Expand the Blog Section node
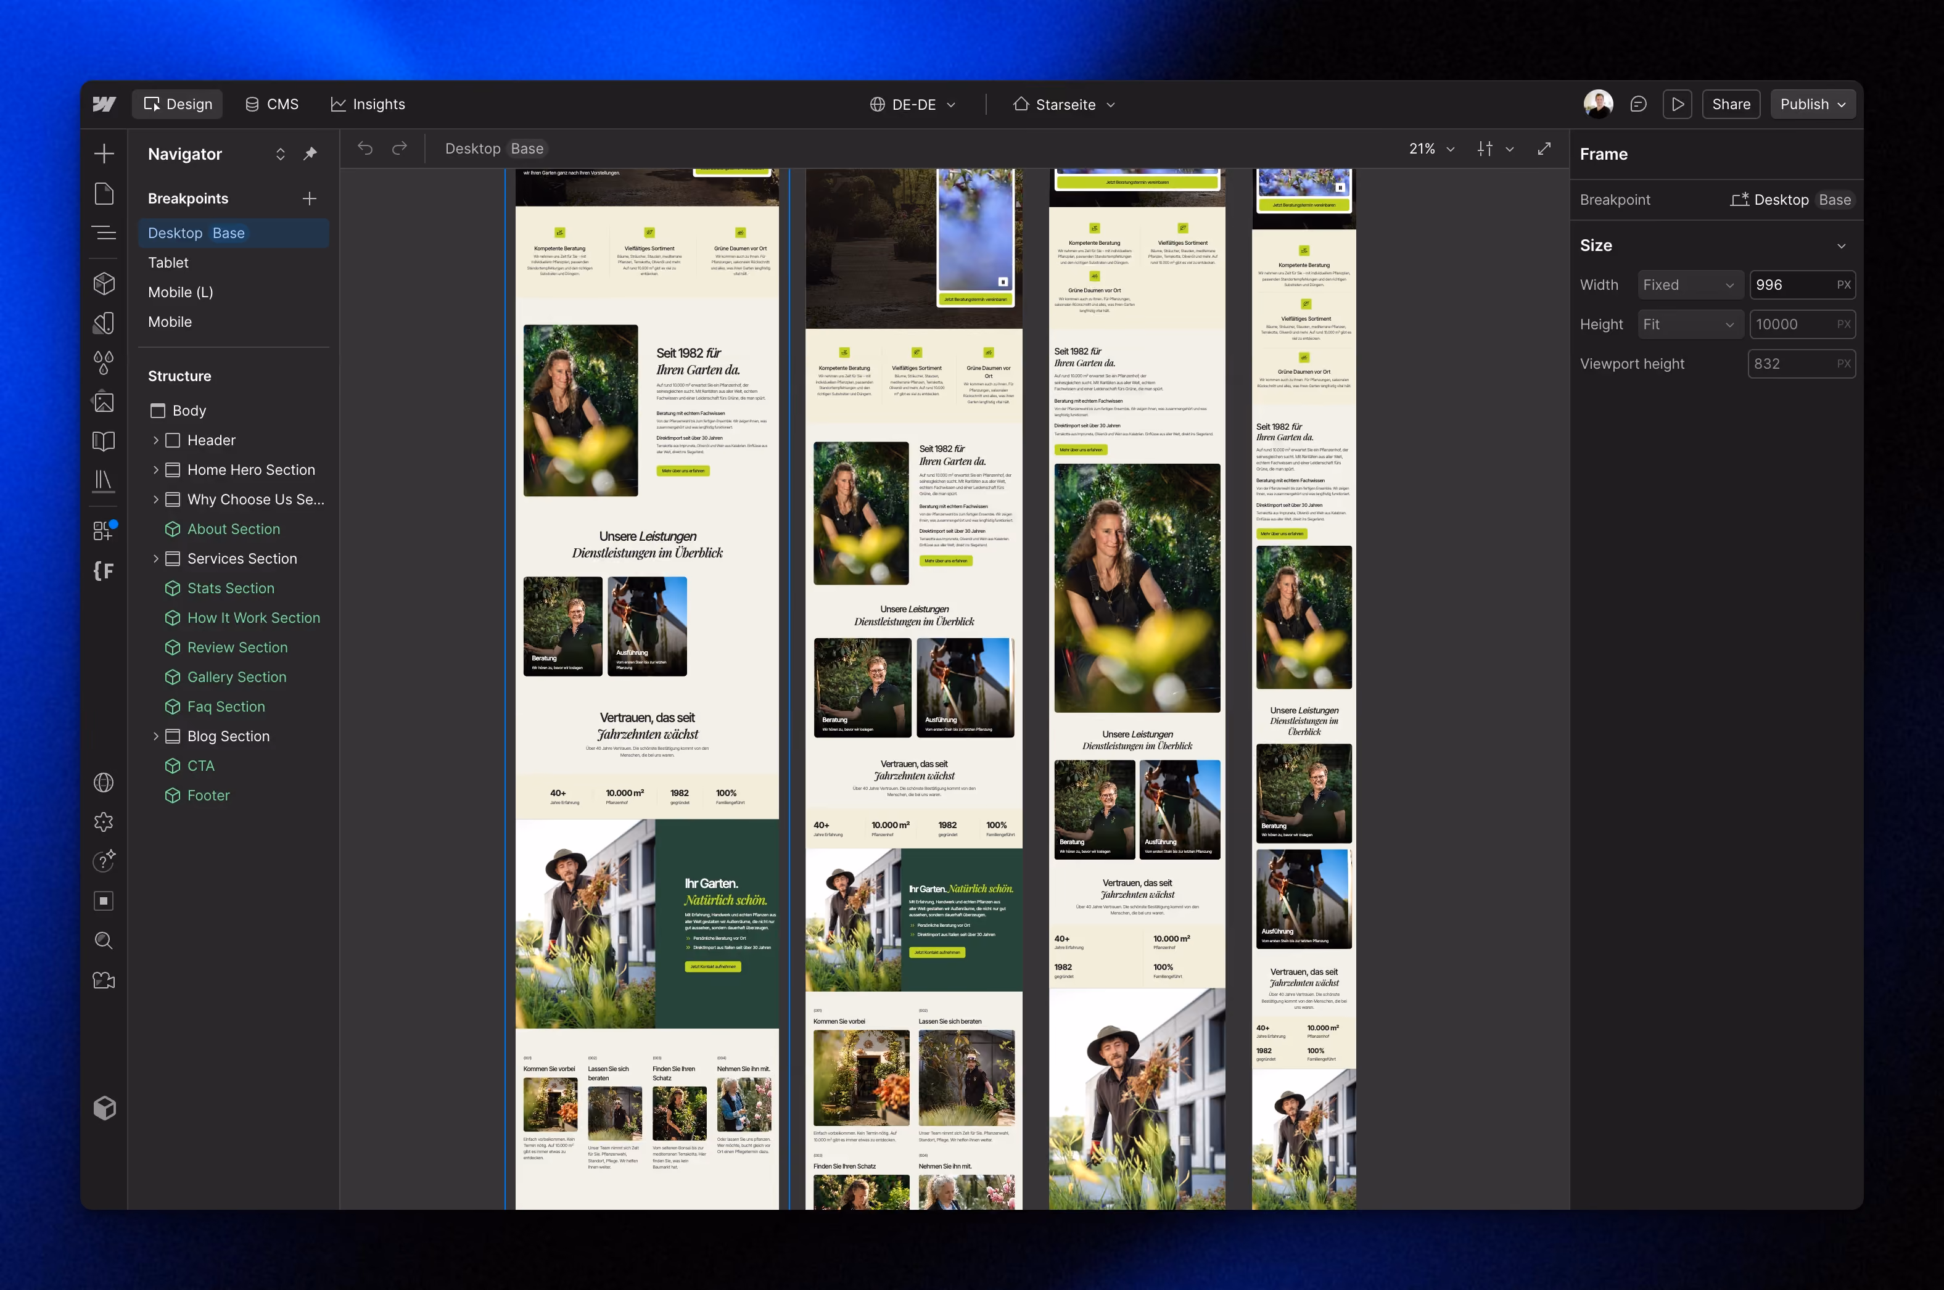 (155, 736)
